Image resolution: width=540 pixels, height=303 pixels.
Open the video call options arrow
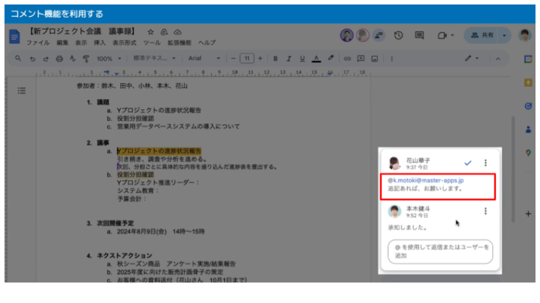coord(452,35)
